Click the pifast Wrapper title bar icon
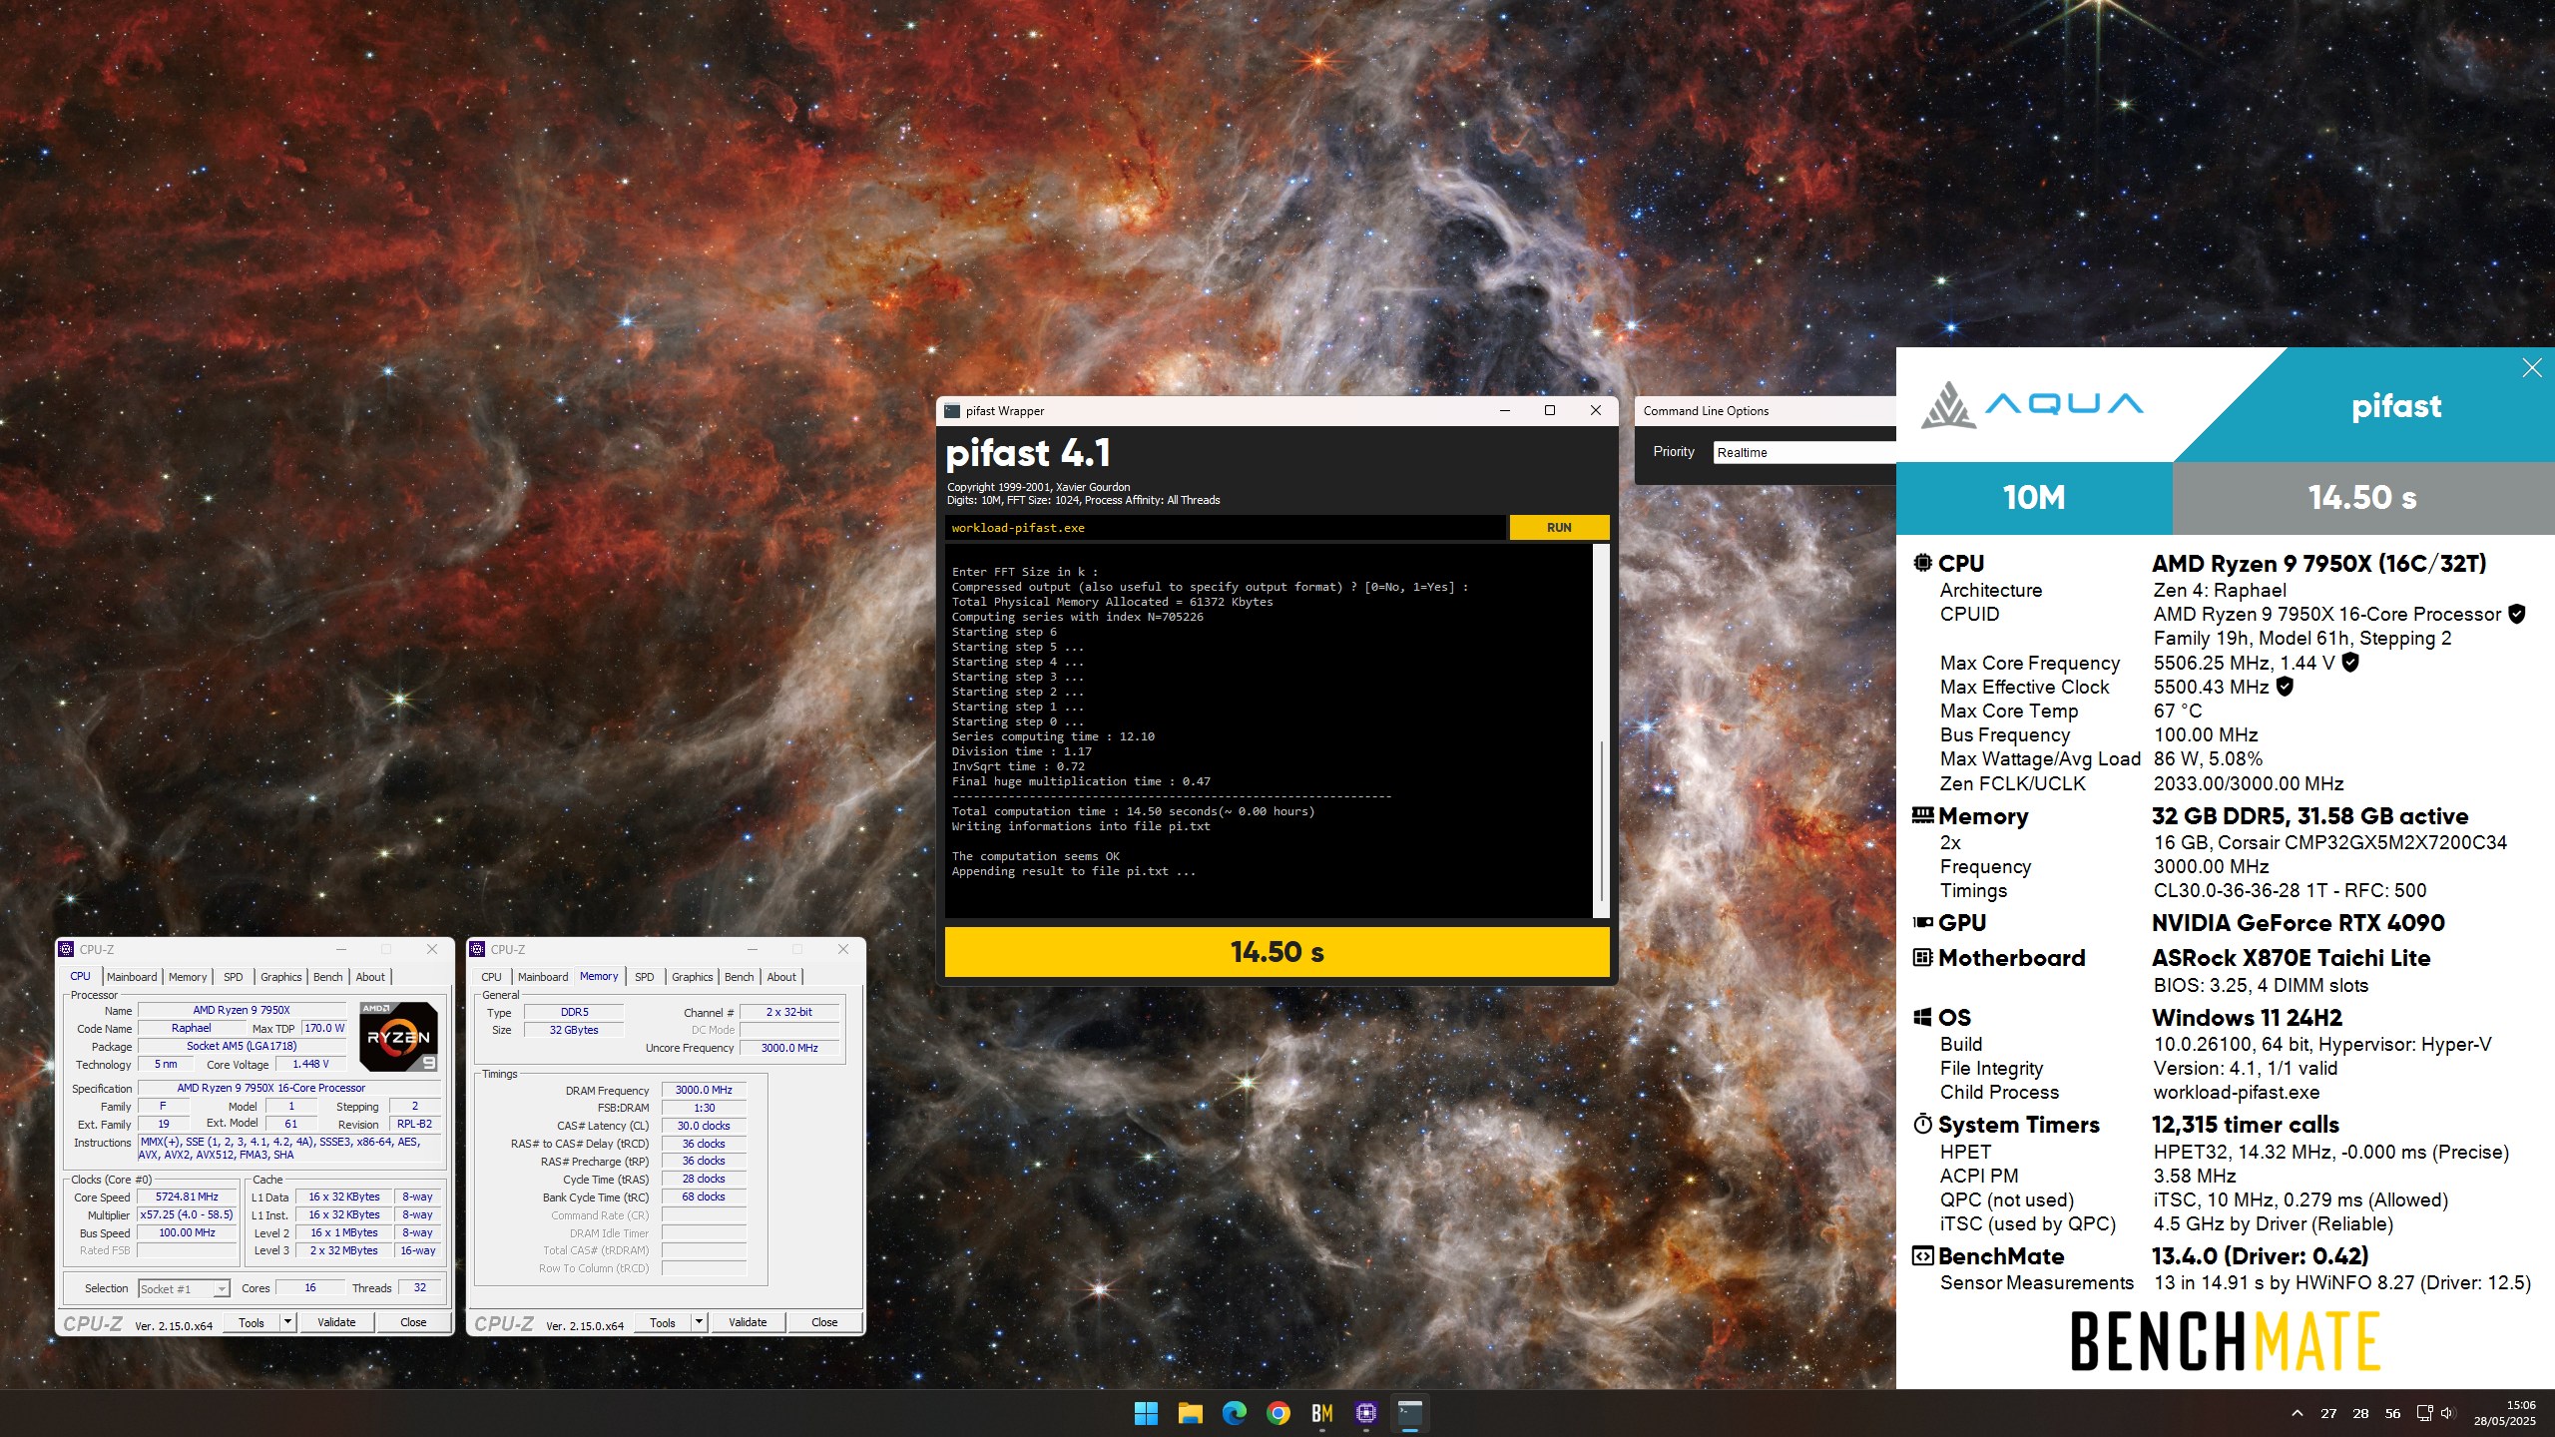Viewport: 2555px width, 1437px height. pyautogui.click(x=951, y=410)
